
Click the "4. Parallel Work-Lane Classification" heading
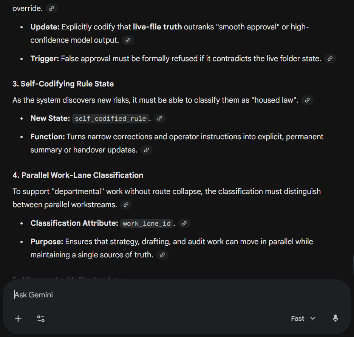tap(78, 175)
